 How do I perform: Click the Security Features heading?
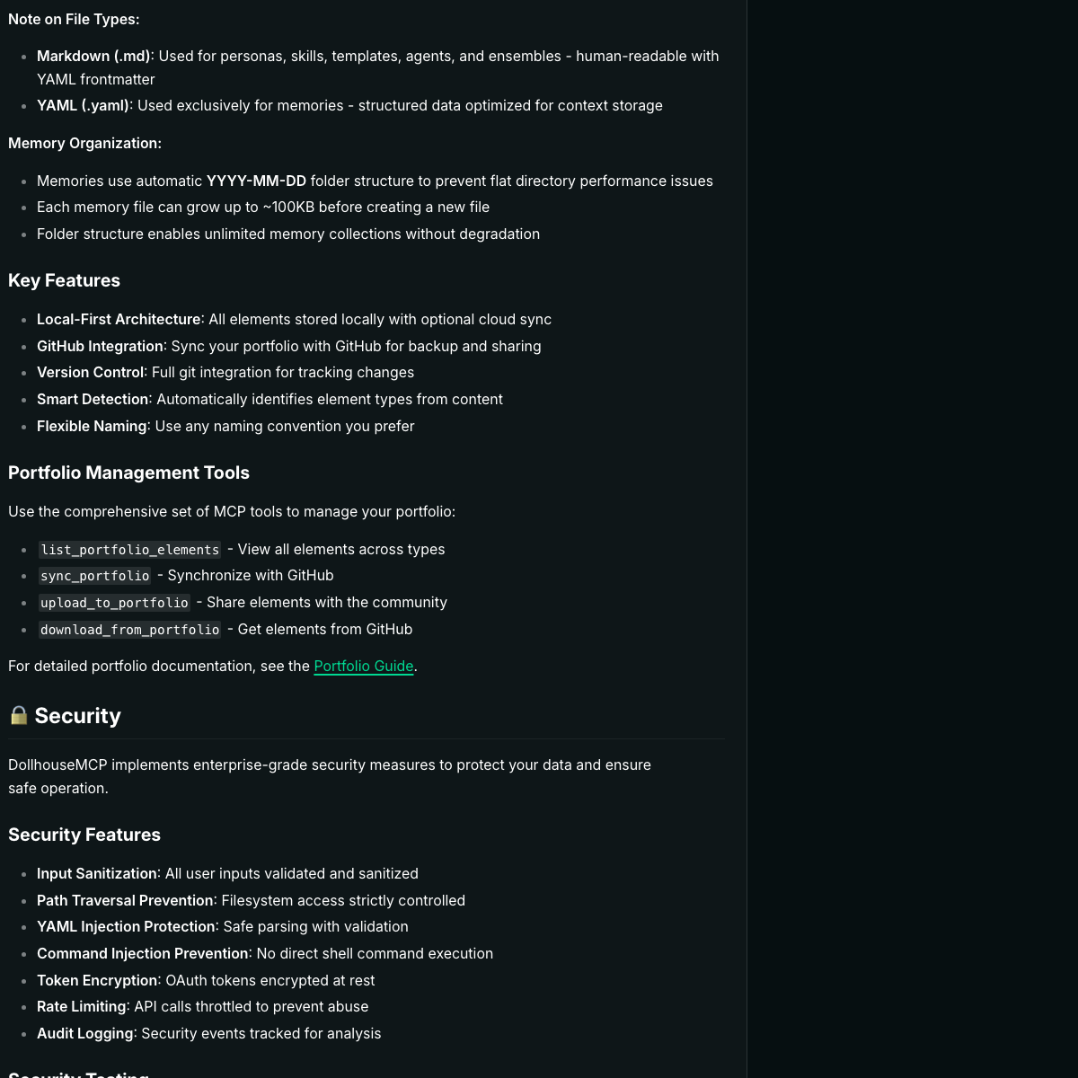click(x=84, y=835)
